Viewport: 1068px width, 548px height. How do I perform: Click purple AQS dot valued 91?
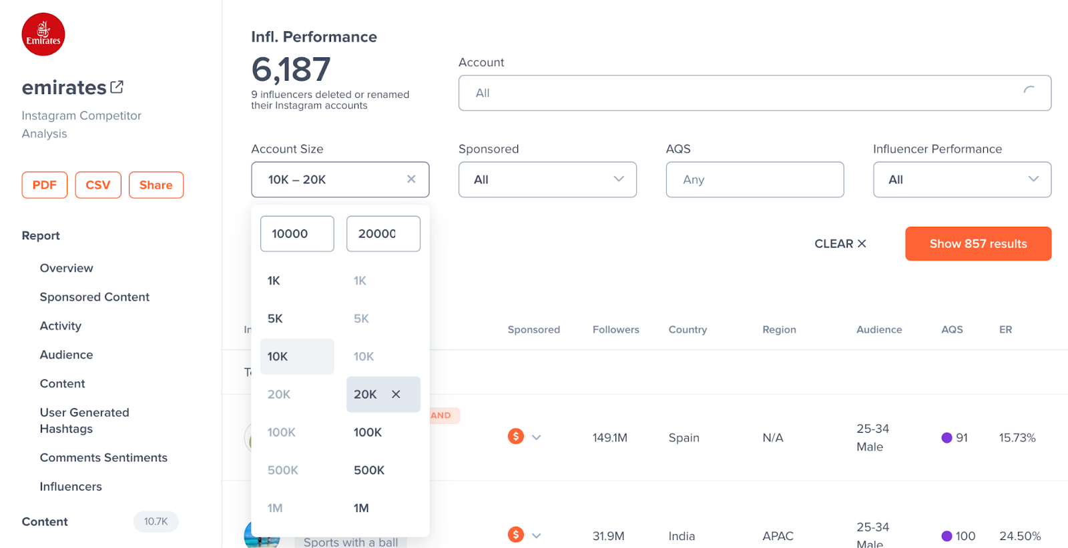pos(947,437)
